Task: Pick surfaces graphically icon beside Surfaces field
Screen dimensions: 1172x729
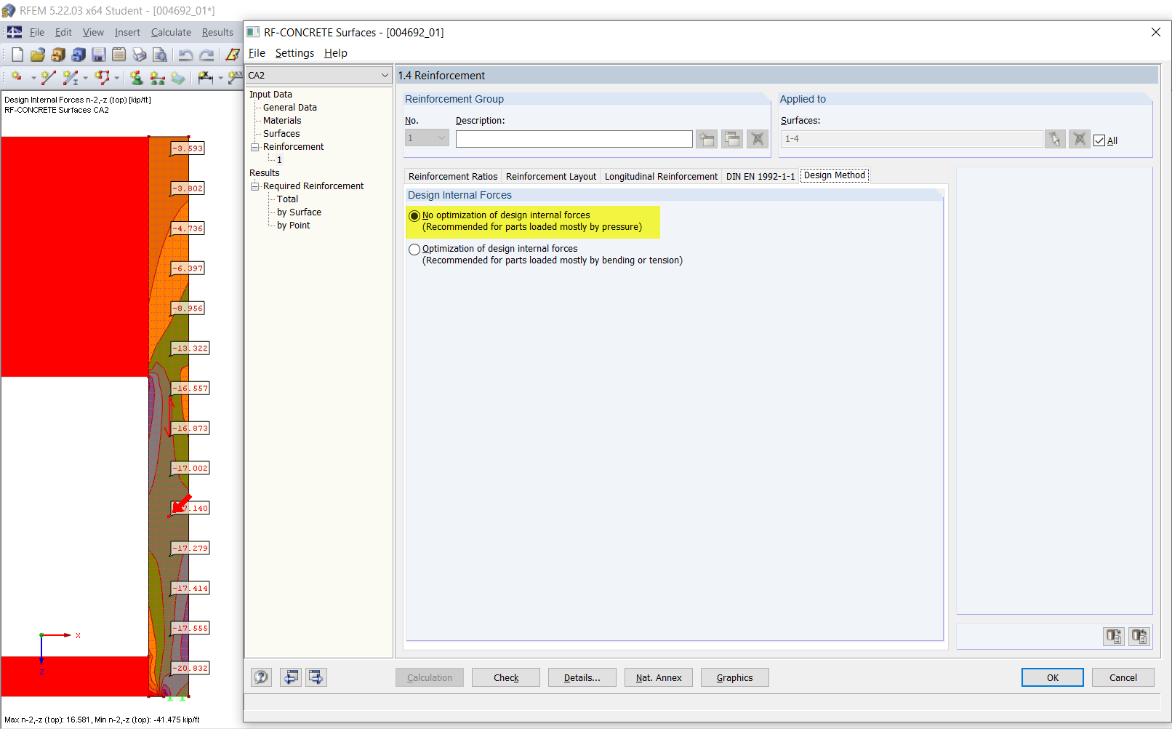Action: pyautogui.click(x=1055, y=139)
